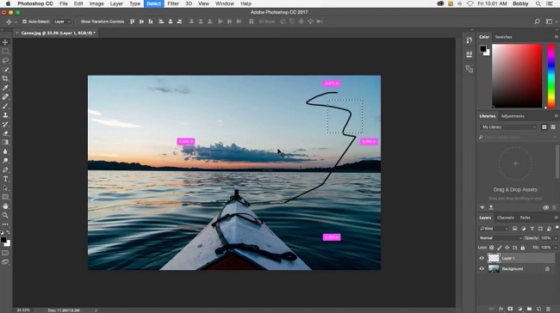Toggle lock image pixels brush icon

pyautogui.click(x=500, y=248)
